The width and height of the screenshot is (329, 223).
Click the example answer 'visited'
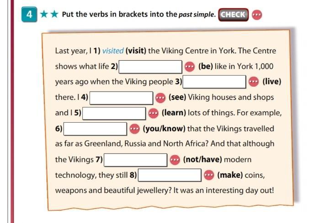coord(112,51)
